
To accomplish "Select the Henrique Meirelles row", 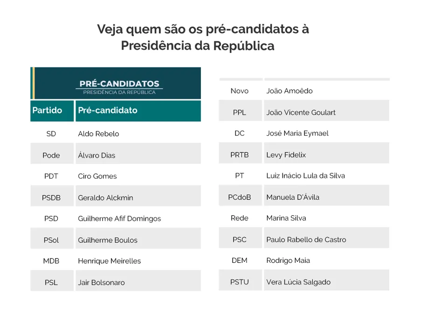I will click(x=116, y=261).
